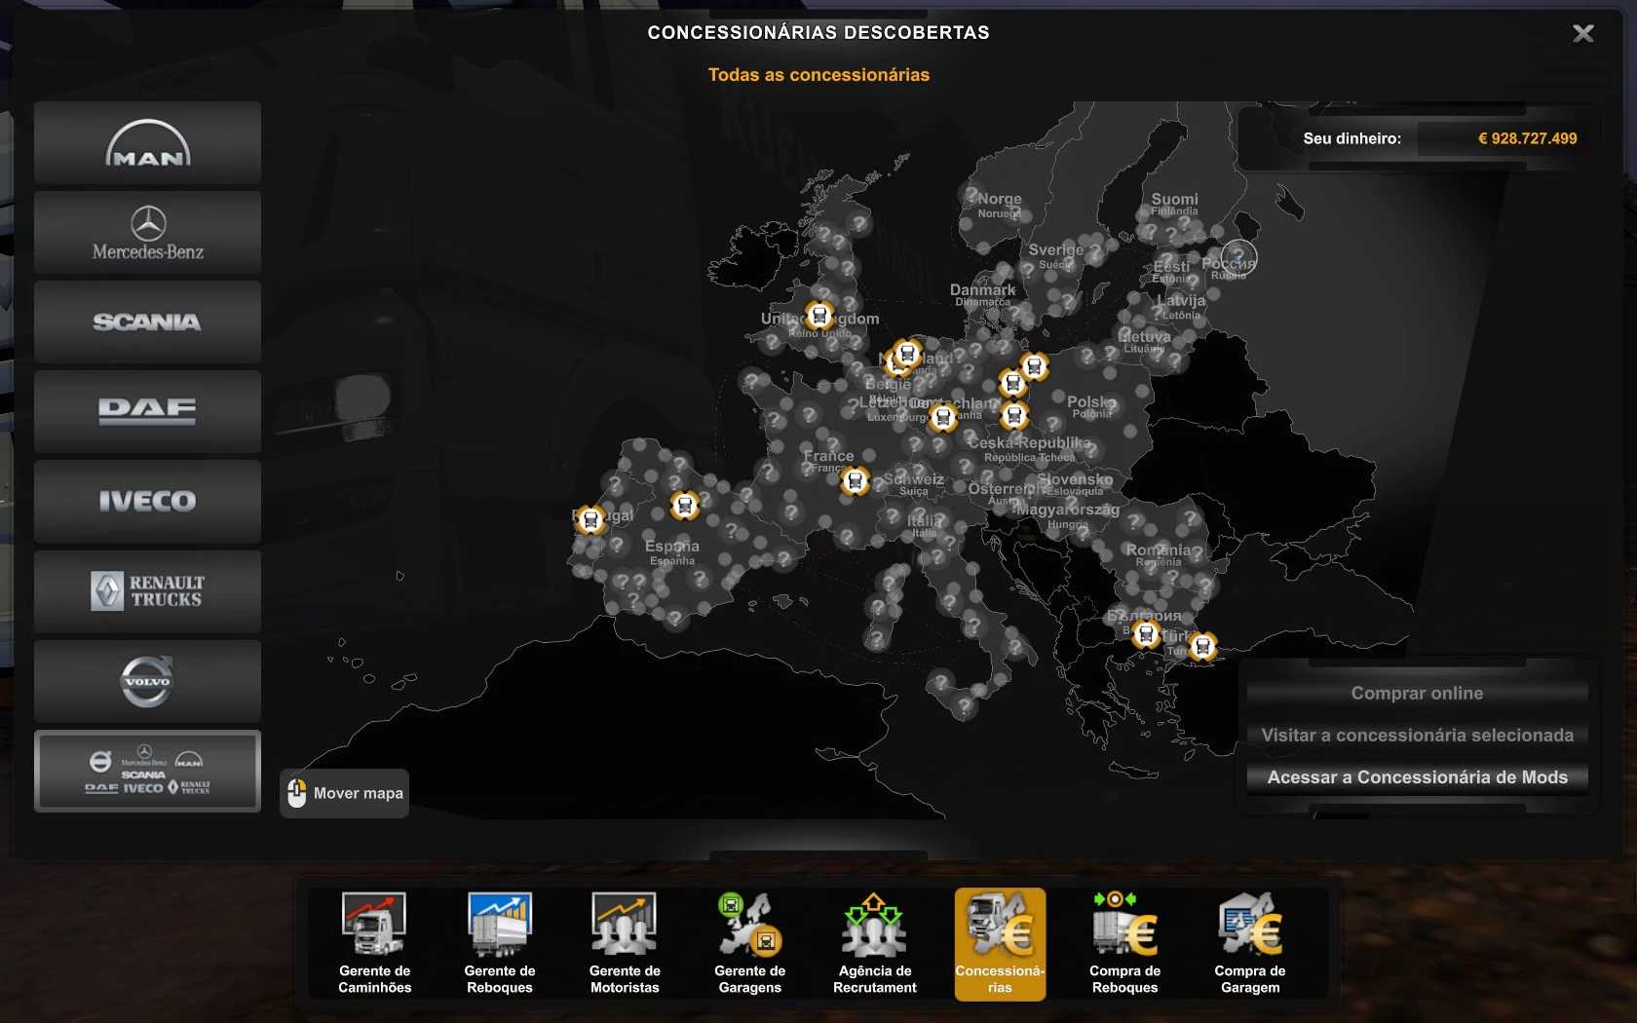Viewport: 1637px width, 1023px height.
Task: Click Visitar a concessionária selecionada
Action: [1417, 736]
